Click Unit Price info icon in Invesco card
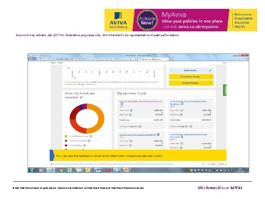The width and height of the screenshot is (265, 199). point(181,115)
